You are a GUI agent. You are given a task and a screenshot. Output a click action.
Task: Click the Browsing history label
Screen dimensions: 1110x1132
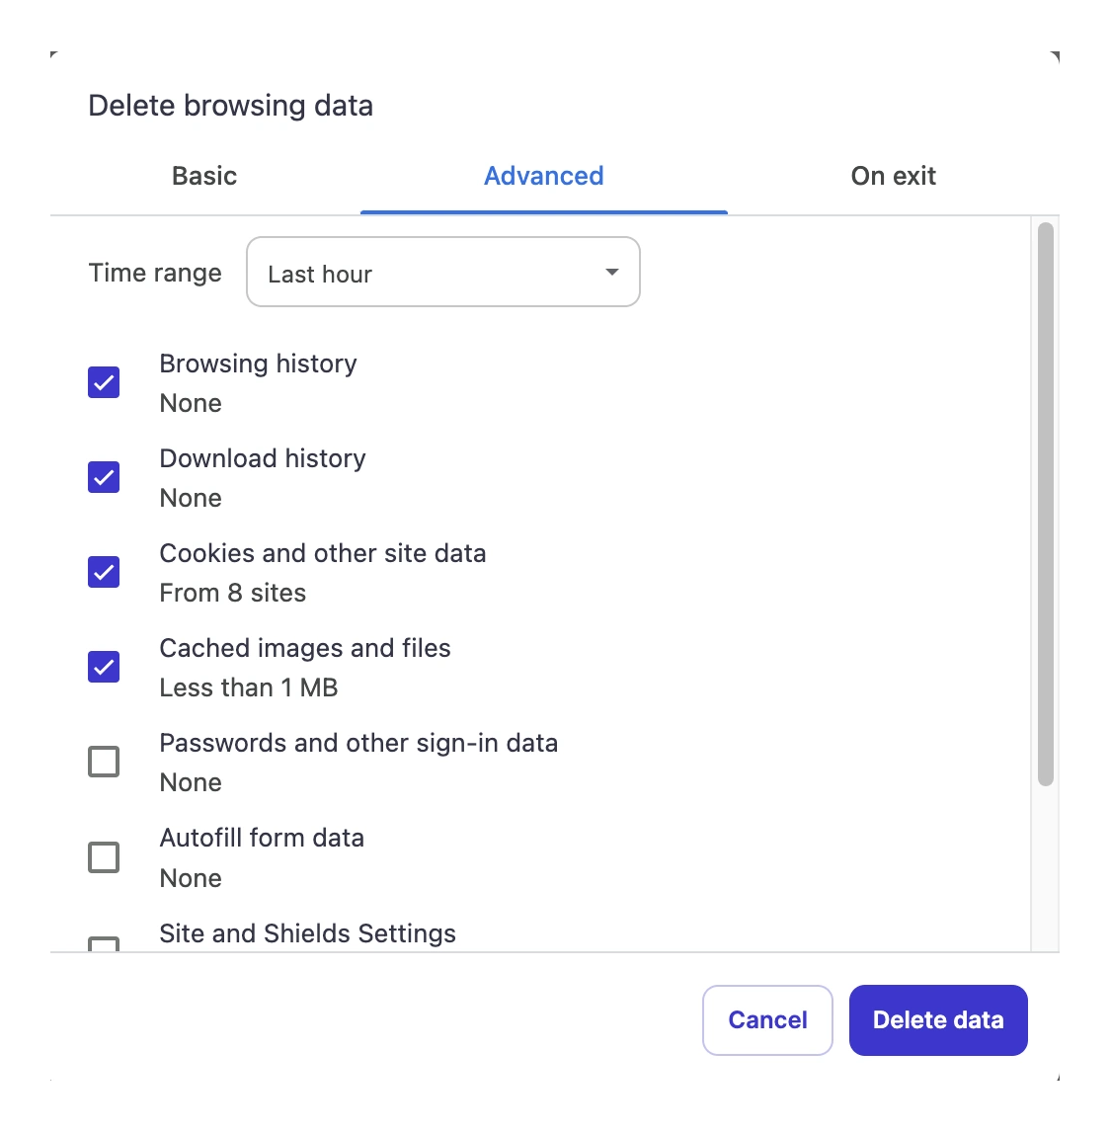click(x=259, y=364)
